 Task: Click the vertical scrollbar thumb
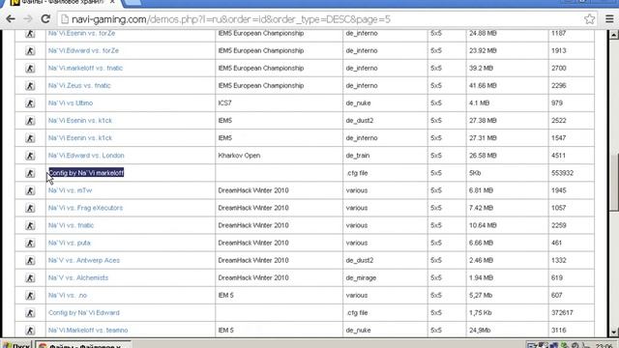point(613,184)
